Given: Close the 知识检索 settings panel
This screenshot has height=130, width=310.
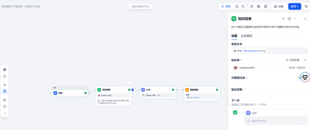Looking at the screenshot, I should (305, 19).
